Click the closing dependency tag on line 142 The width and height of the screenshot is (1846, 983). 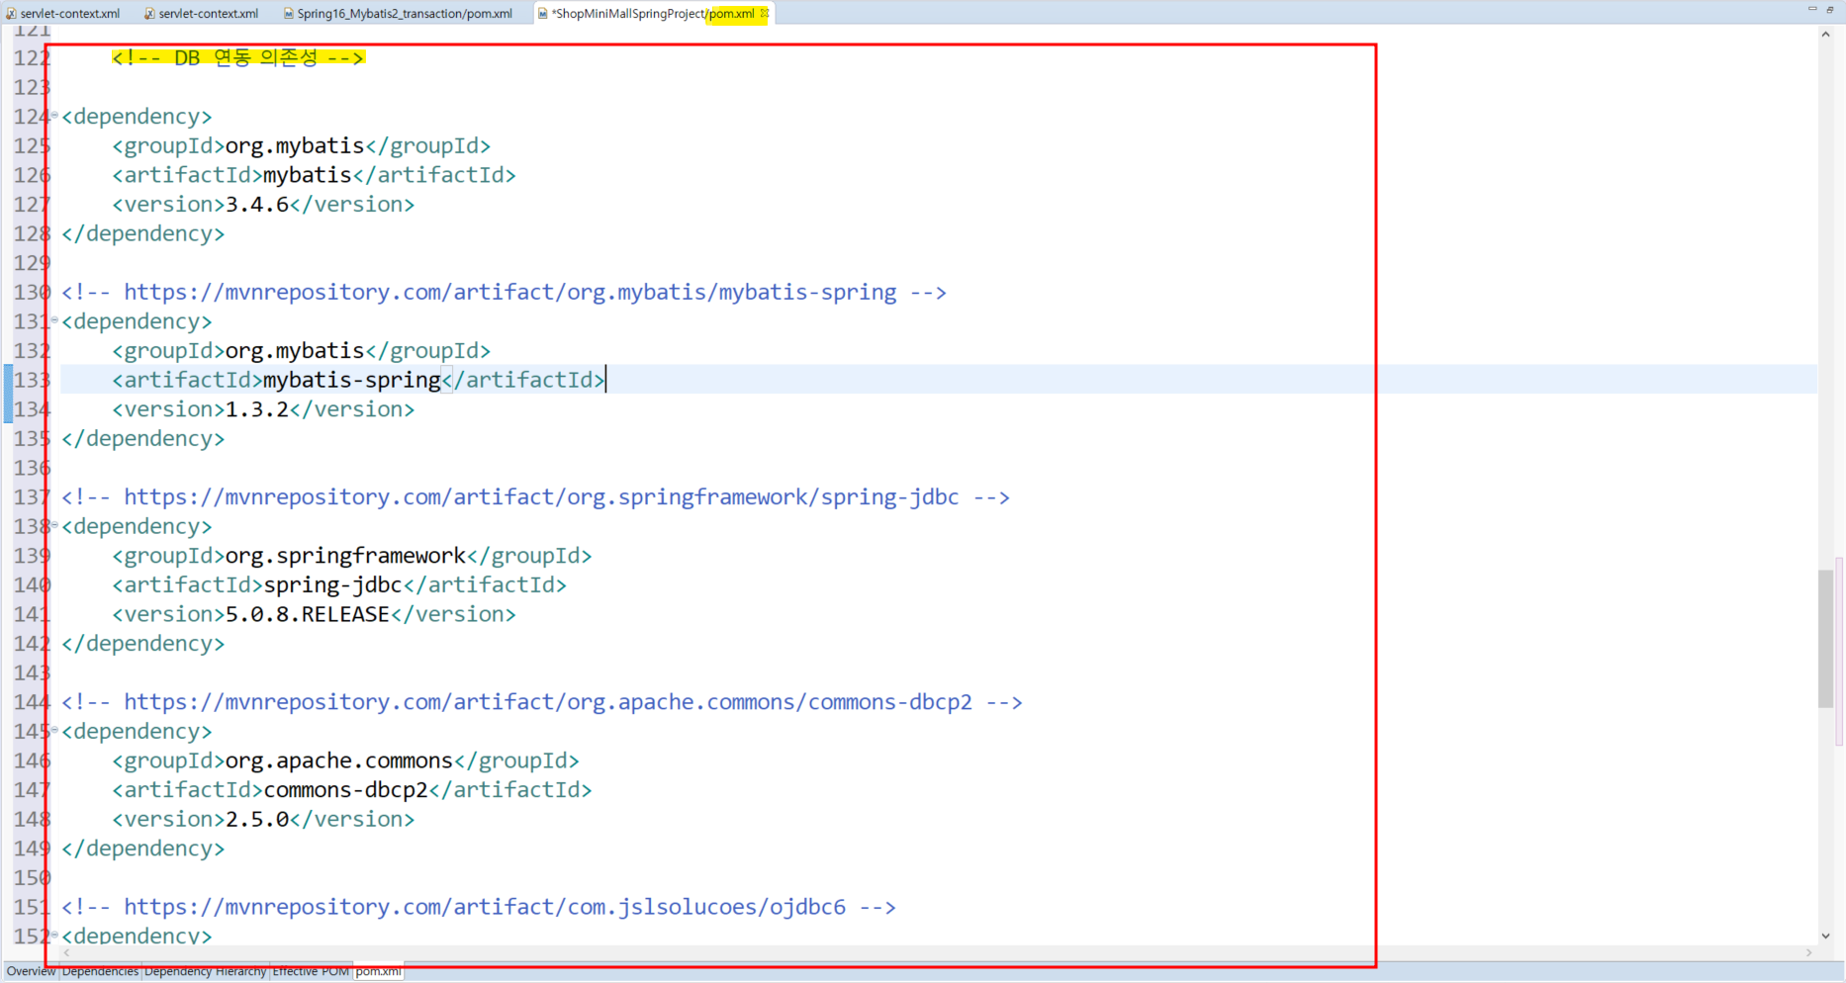pos(143,644)
